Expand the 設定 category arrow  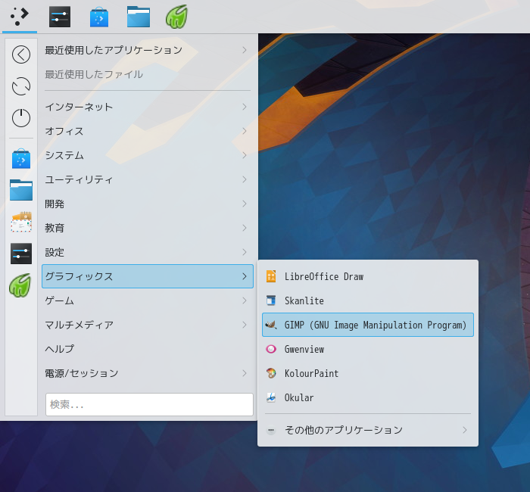[x=245, y=252]
